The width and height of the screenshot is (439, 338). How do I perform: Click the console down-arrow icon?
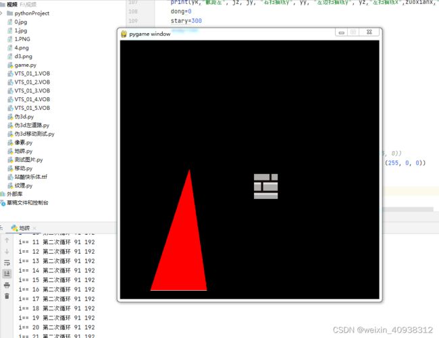click(x=7, y=252)
